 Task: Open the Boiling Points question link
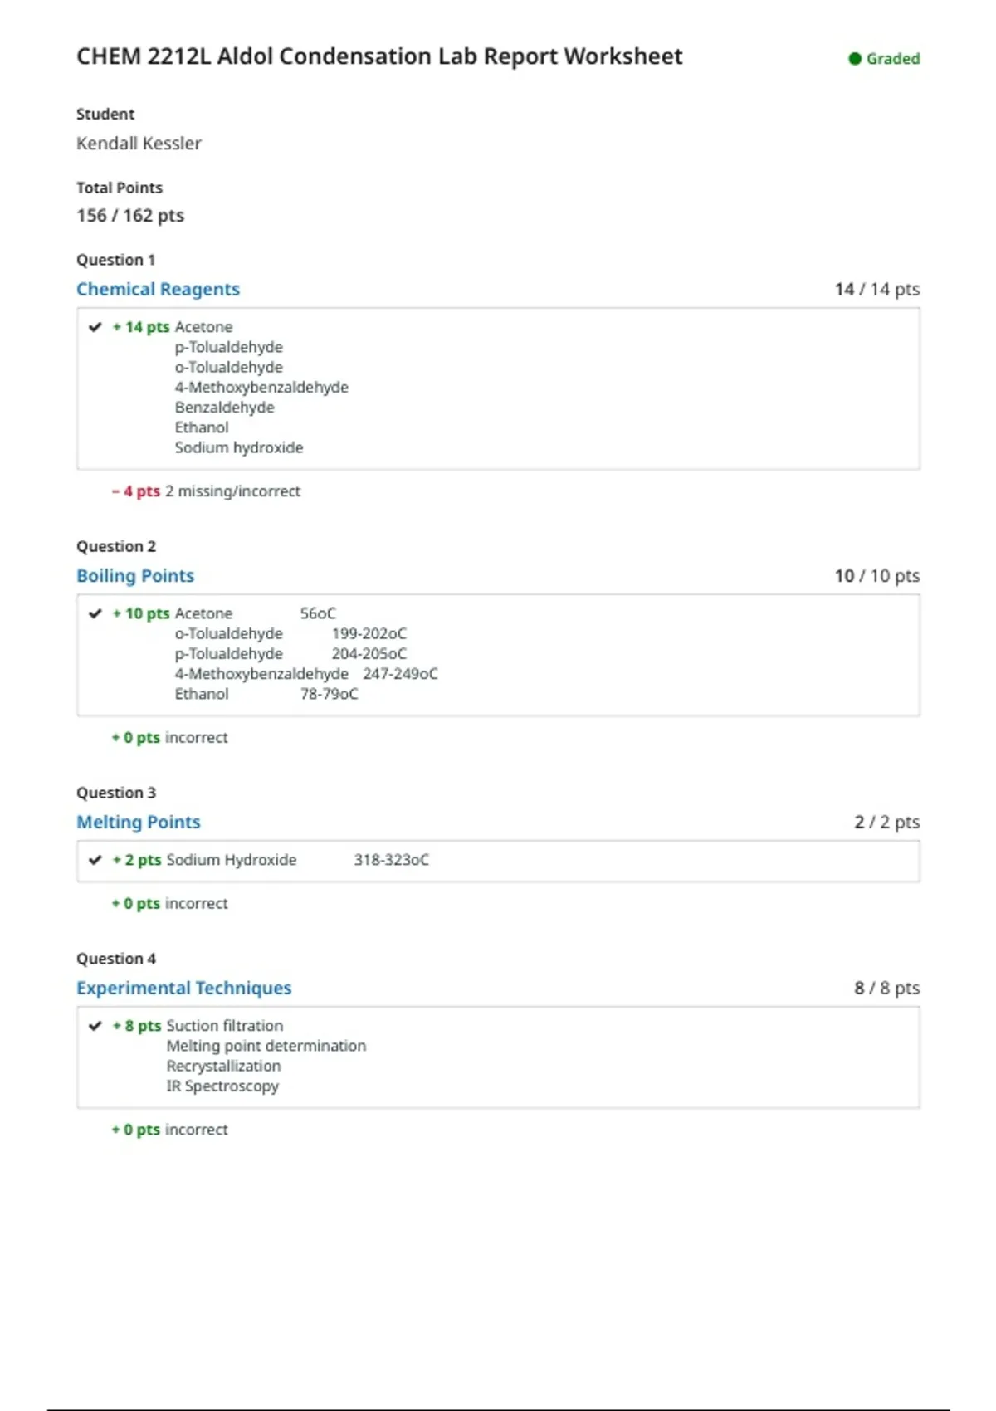[135, 575]
